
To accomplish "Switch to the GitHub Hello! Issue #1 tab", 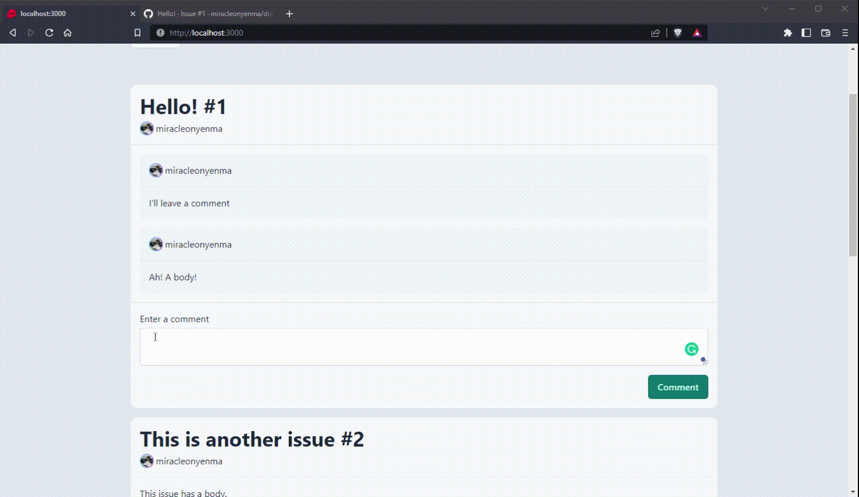I will tap(209, 13).
